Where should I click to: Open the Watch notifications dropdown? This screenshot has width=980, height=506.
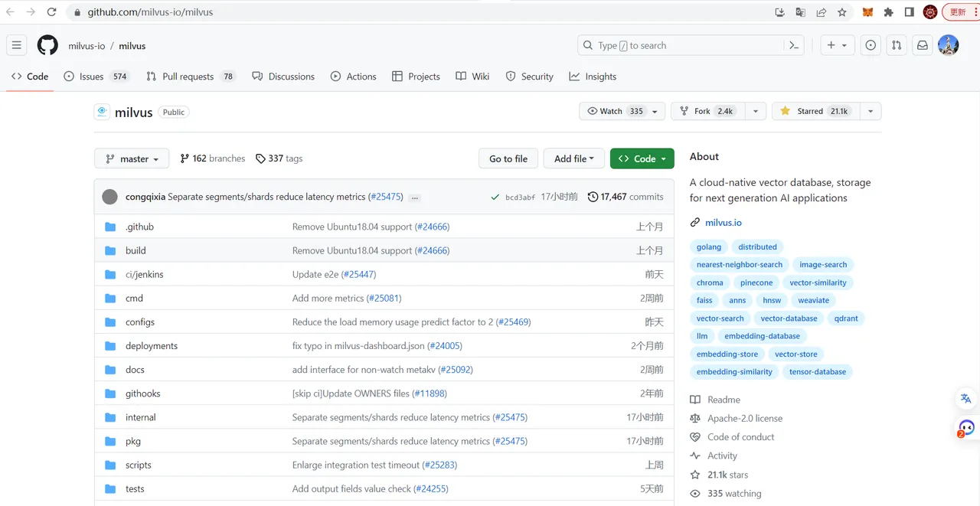click(622, 111)
